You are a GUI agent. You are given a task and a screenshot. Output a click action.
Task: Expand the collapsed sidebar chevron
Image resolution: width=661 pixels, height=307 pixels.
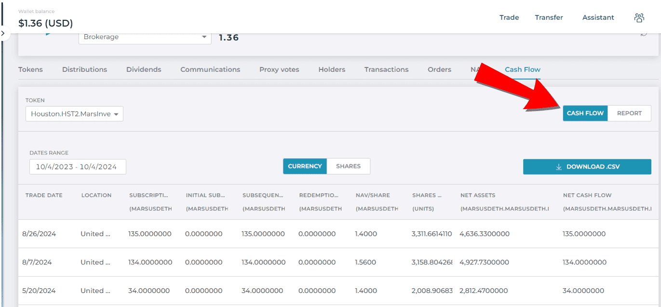tap(3, 33)
